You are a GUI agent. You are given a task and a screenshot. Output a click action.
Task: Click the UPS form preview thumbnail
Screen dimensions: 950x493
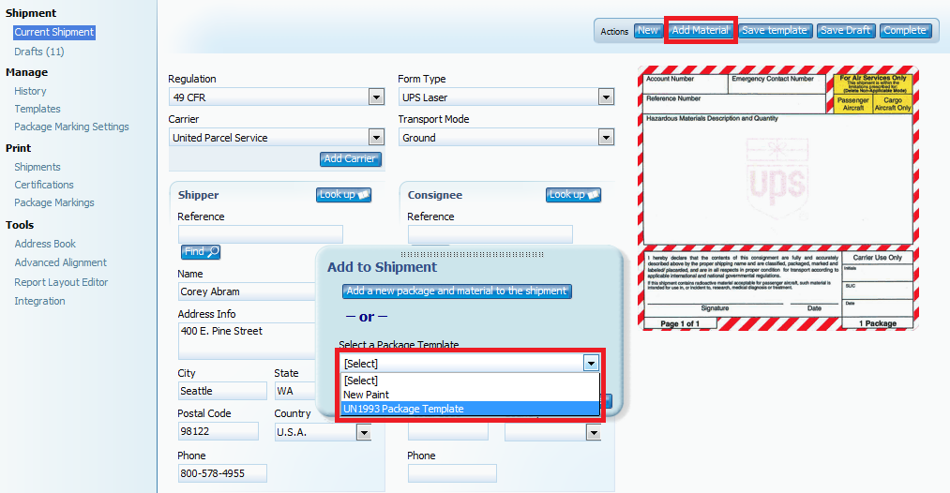777,198
